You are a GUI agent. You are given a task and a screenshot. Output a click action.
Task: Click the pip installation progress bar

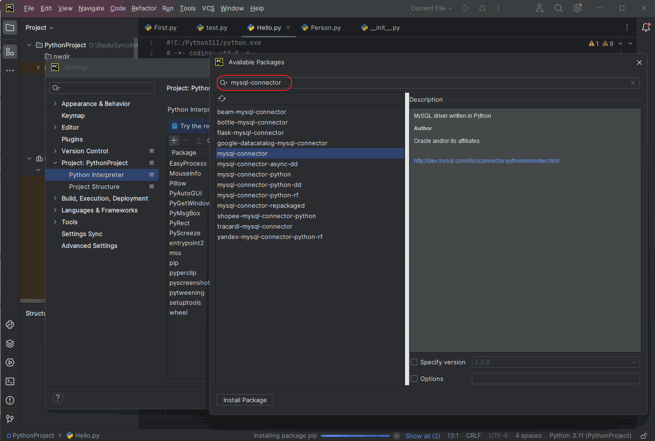(x=355, y=436)
